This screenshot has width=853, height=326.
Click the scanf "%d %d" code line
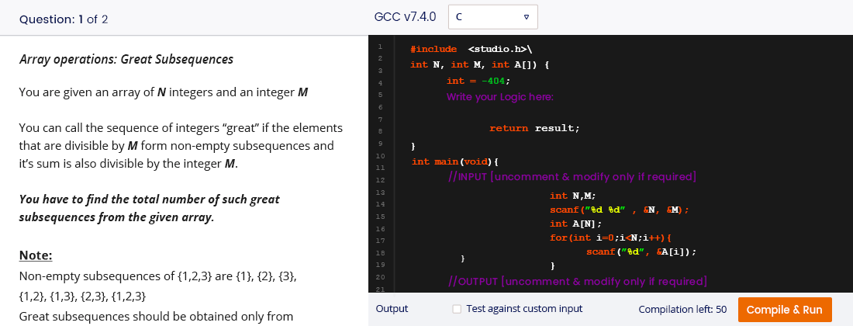click(x=620, y=210)
